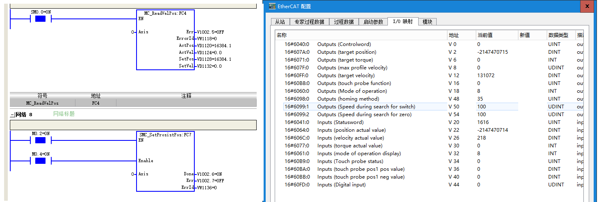Click Done output V1002.6=ON

pyautogui.click(x=209, y=174)
